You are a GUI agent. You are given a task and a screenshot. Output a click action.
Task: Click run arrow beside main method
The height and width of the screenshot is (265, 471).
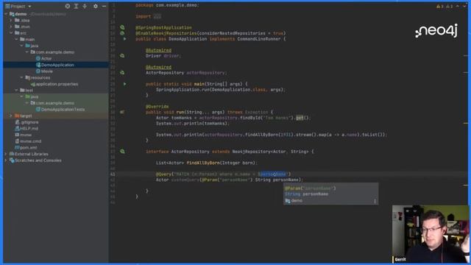[x=124, y=84]
